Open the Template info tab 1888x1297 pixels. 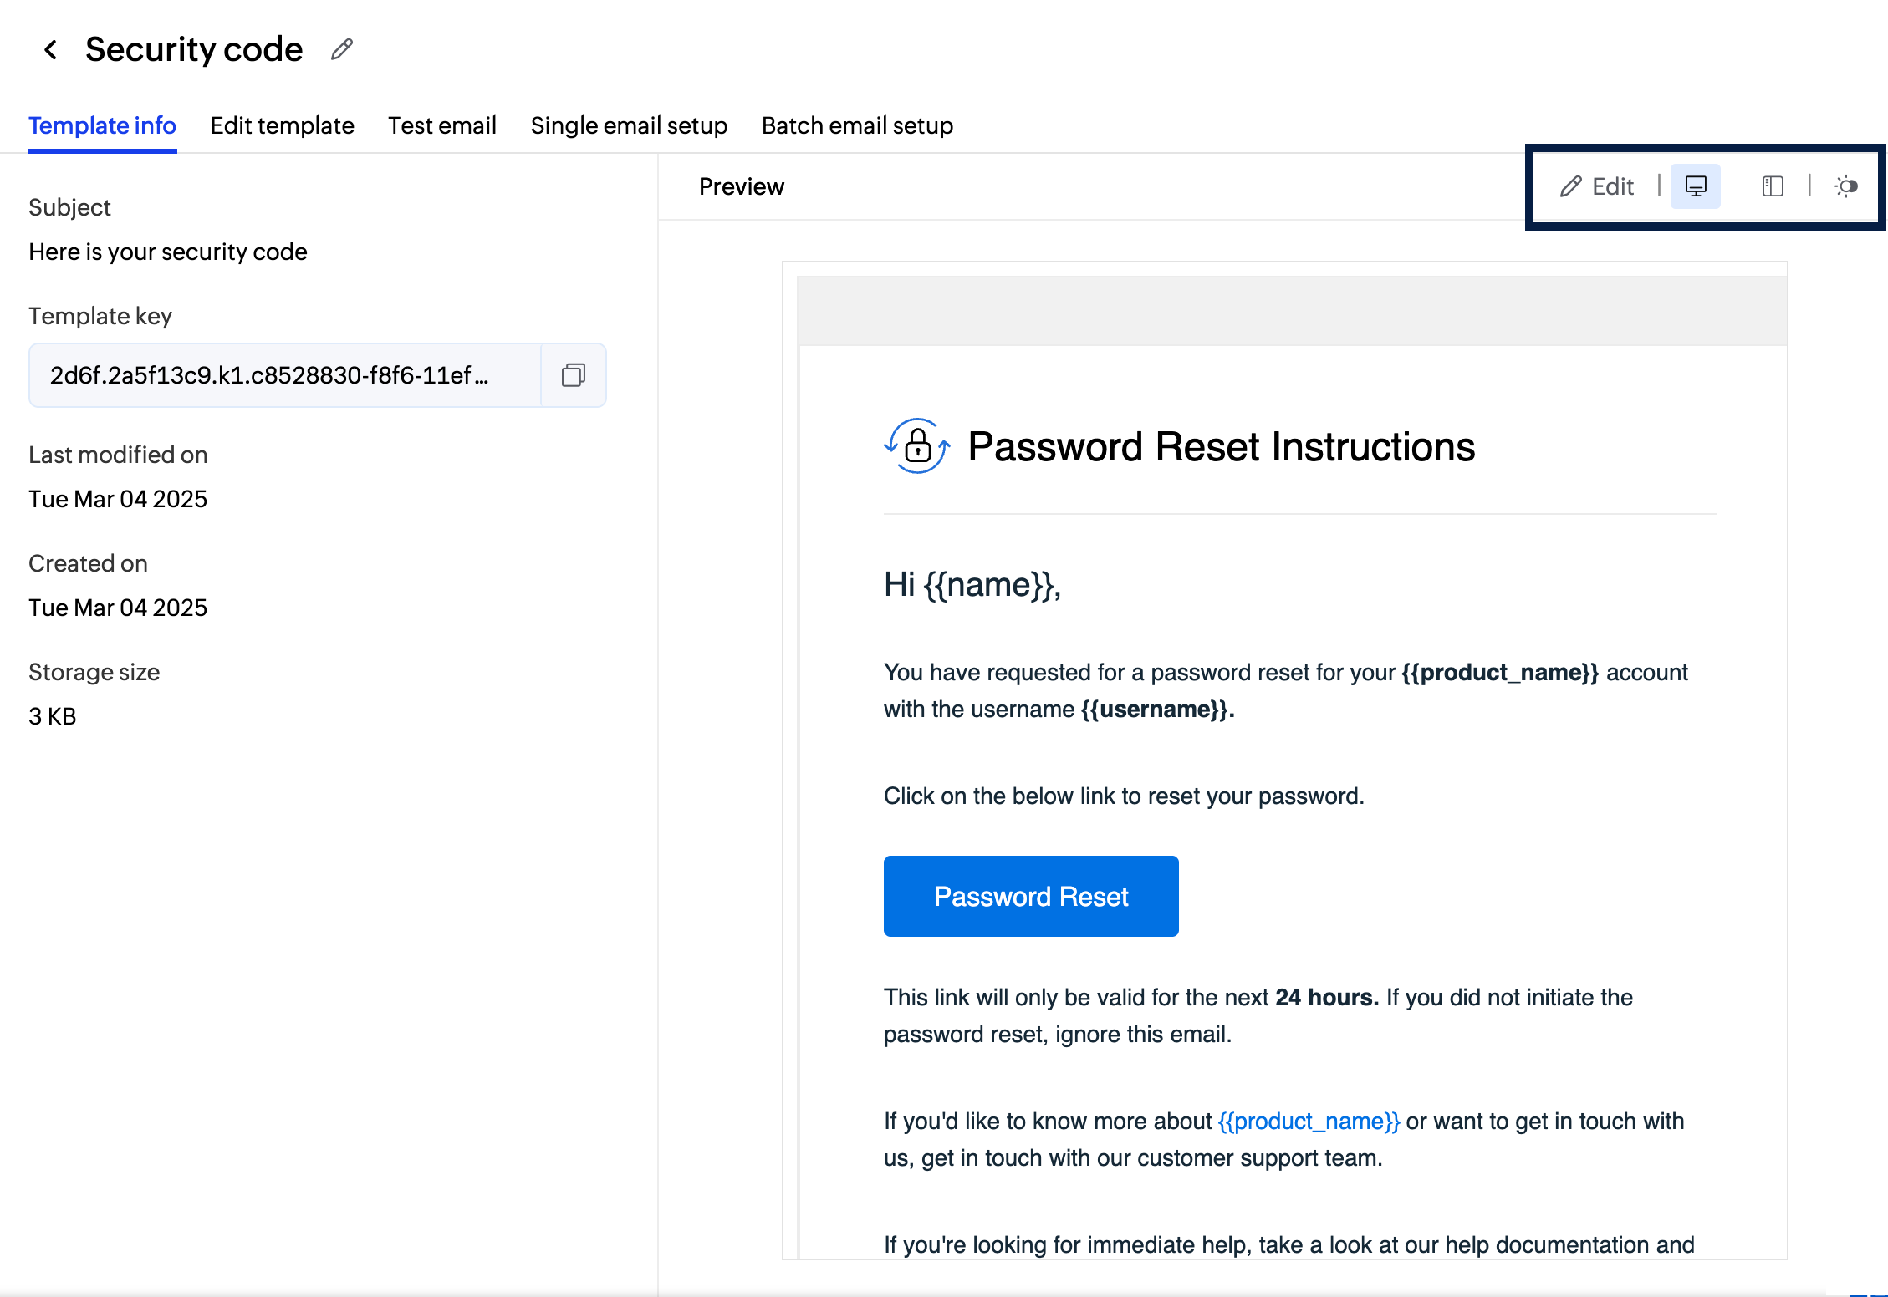coord(102,125)
